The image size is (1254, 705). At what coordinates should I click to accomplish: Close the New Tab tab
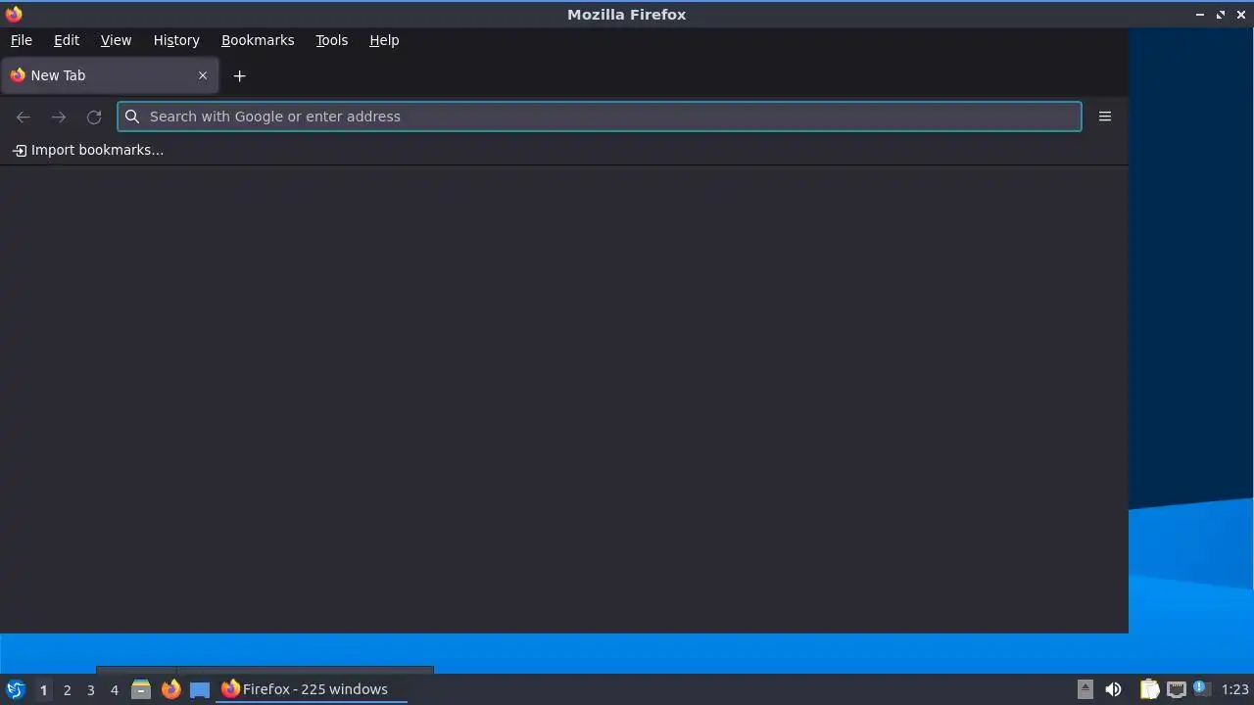click(203, 75)
